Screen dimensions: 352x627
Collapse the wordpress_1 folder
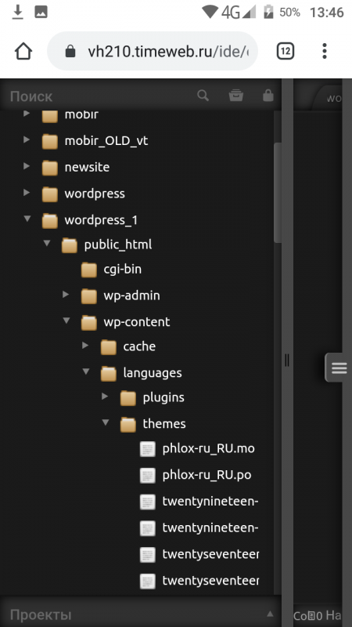(x=27, y=219)
